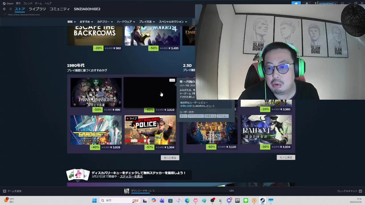
Task: Expand the 閲覧 dropdown menu
Action: (x=72, y=22)
